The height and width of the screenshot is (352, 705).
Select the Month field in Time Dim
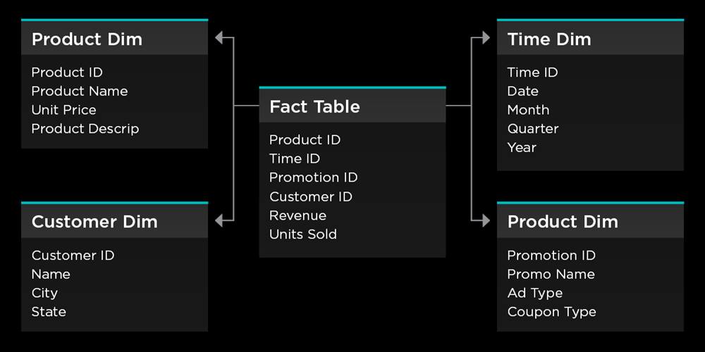(528, 110)
